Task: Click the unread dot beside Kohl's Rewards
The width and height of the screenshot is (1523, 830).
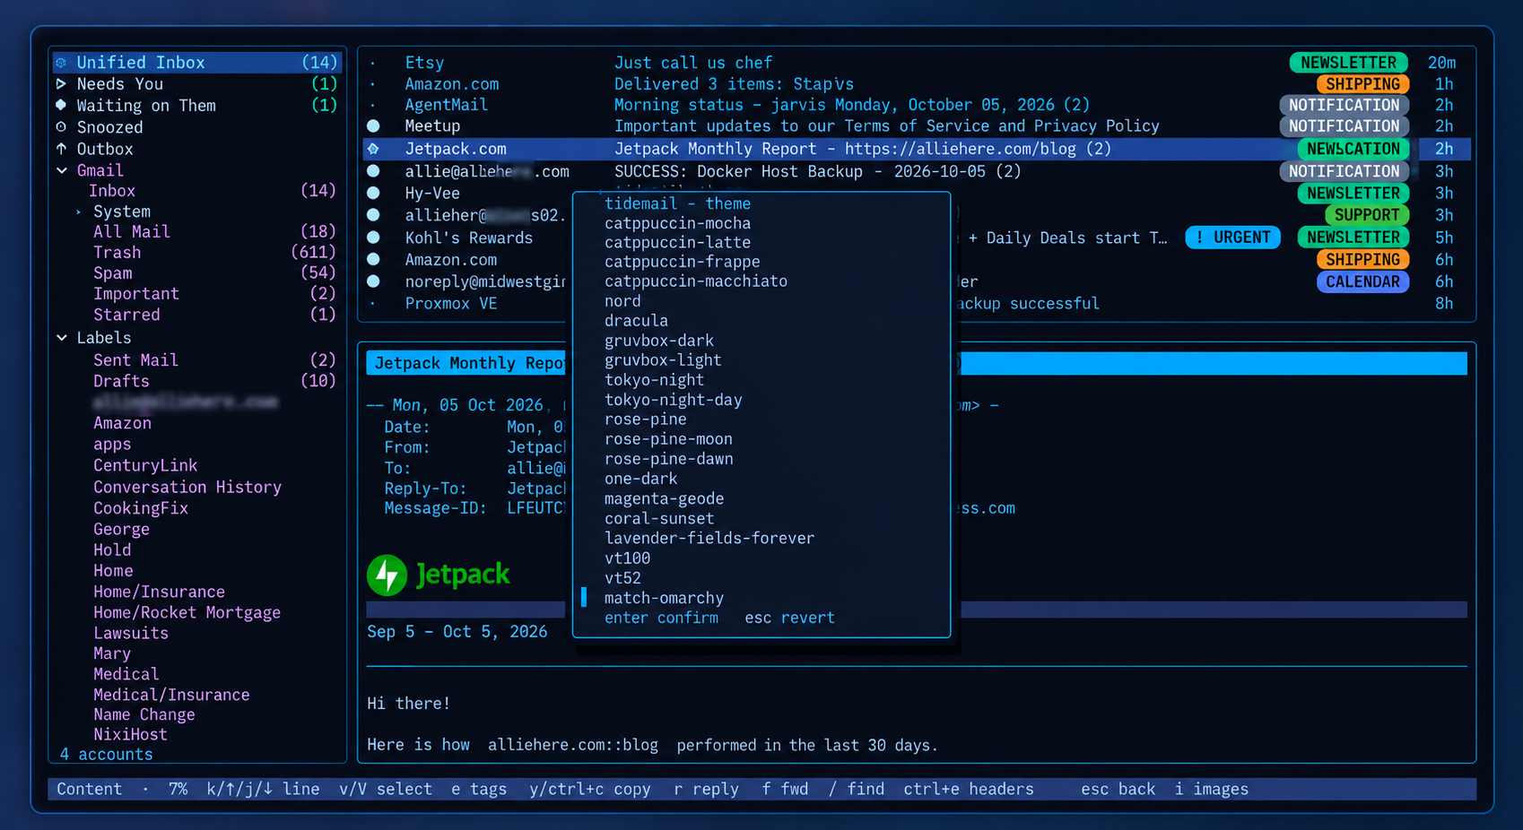Action: [x=373, y=238]
